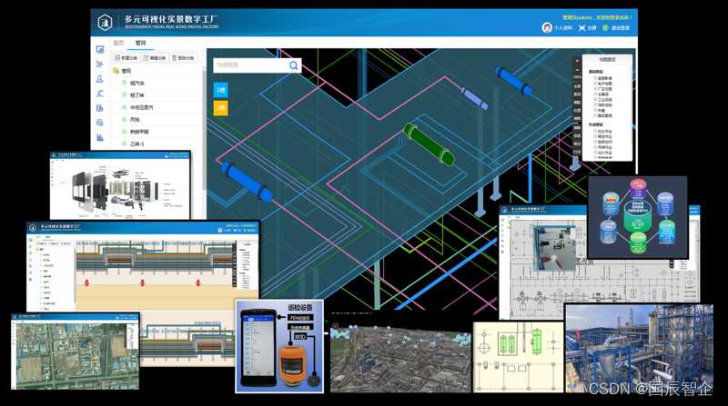Toggle the 电子地图 layer checkbox
The height and width of the screenshot is (406, 728).
tap(595, 84)
